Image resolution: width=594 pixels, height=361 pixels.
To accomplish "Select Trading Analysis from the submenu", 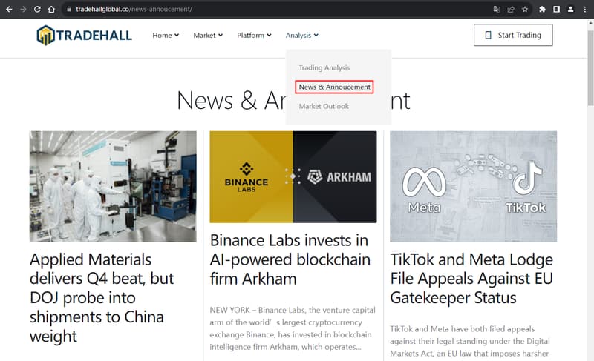I will click(324, 67).
